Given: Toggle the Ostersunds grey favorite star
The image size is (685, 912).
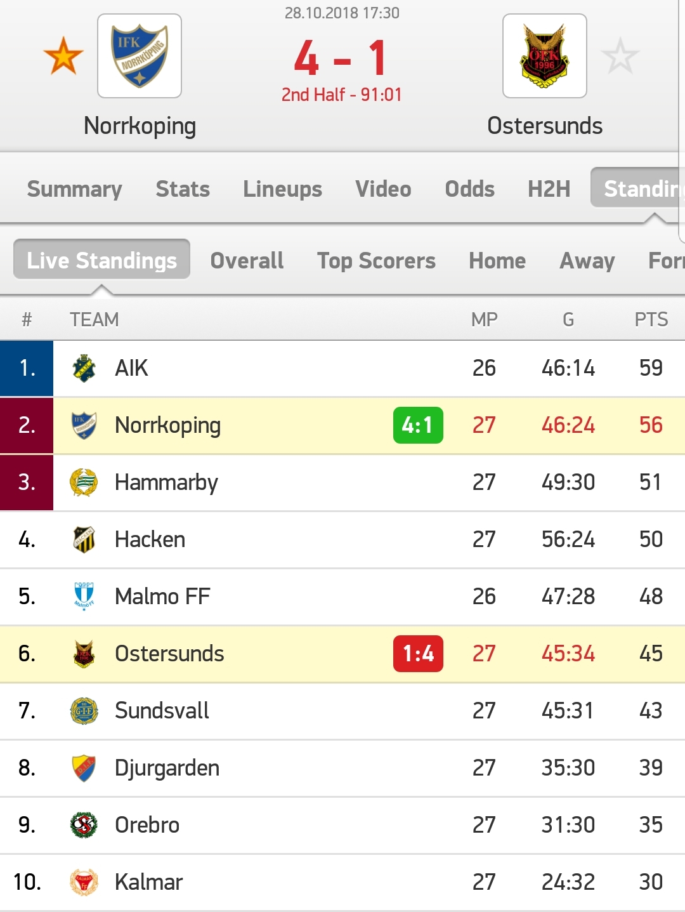Looking at the screenshot, I should [620, 56].
